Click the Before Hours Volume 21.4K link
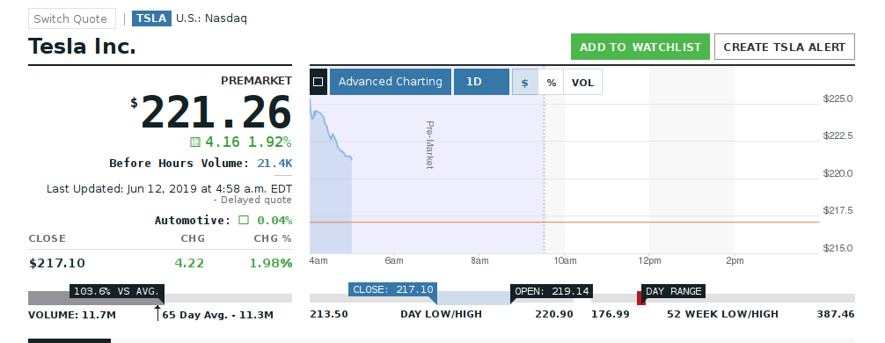The width and height of the screenshot is (885, 343). [x=274, y=164]
